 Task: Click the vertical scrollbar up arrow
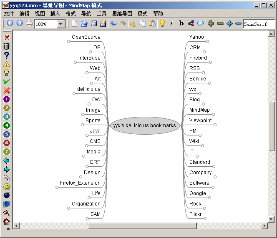(x=271, y=33)
